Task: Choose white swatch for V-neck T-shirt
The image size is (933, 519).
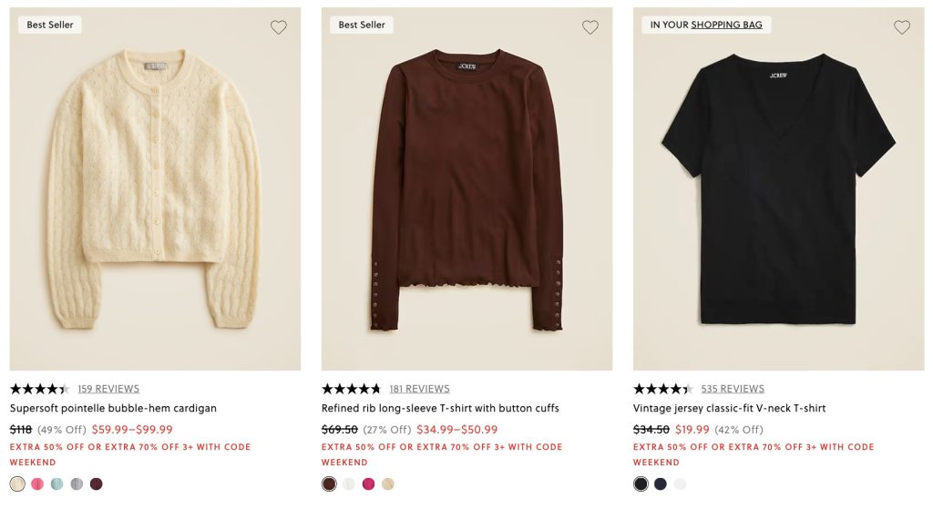Action: point(681,484)
